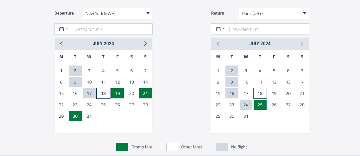Select July 19 promo fare for departure

tap(117, 94)
